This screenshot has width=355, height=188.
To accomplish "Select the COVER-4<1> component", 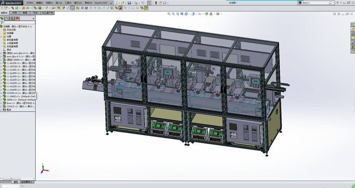I will click(x=19, y=93).
